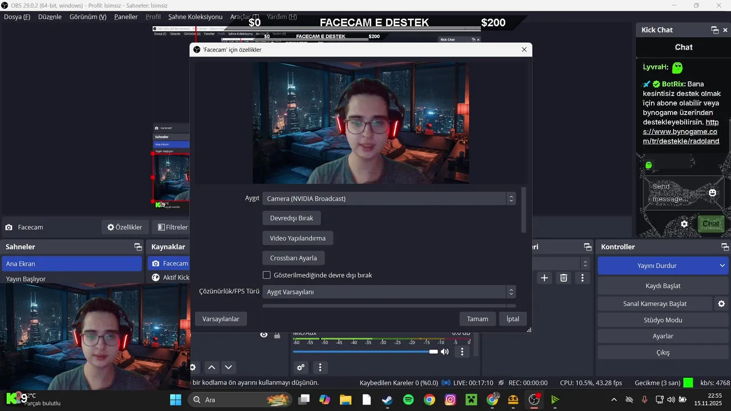Screen dimensions: 731x411
Task: Open Google Chrome from the taskbar
Action: [x=429, y=400]
